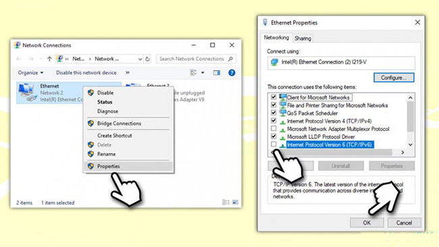Click the vertical scrollbar thumb in items list
Image resolution: width=439 pixels, height=247 pixels.
[410, 116]
